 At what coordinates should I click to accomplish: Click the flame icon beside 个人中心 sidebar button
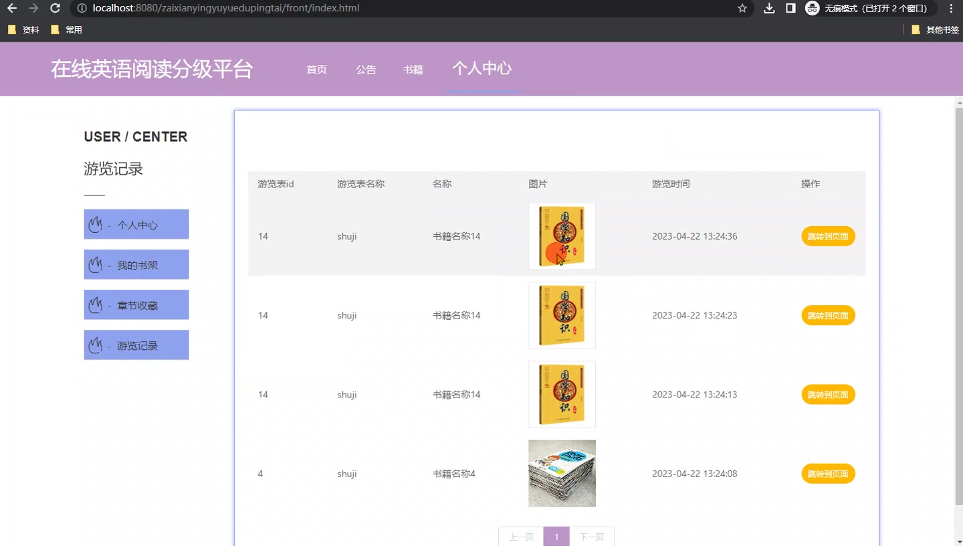click(95, 224)
